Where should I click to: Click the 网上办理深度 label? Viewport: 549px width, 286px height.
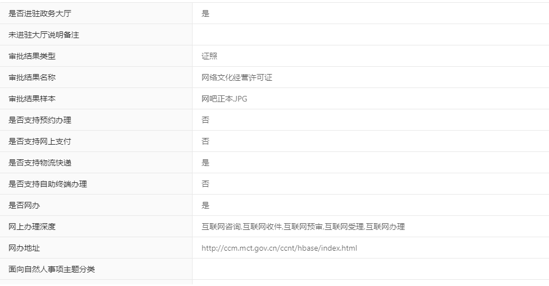click(32, 227)
